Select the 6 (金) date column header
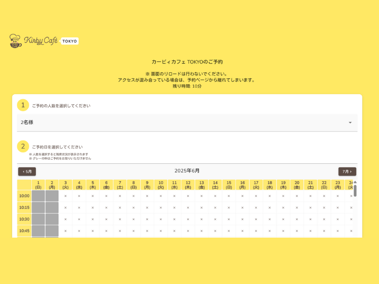 pyautogui.click(x=106, y=185)
